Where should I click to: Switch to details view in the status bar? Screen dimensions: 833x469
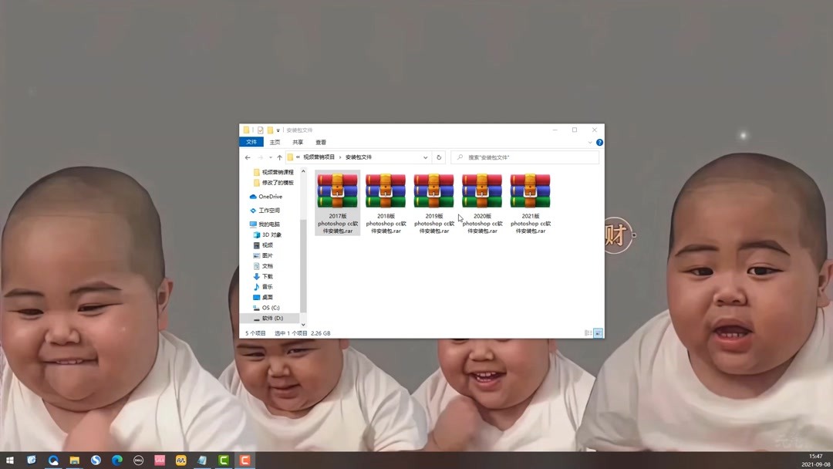point(588,332)
